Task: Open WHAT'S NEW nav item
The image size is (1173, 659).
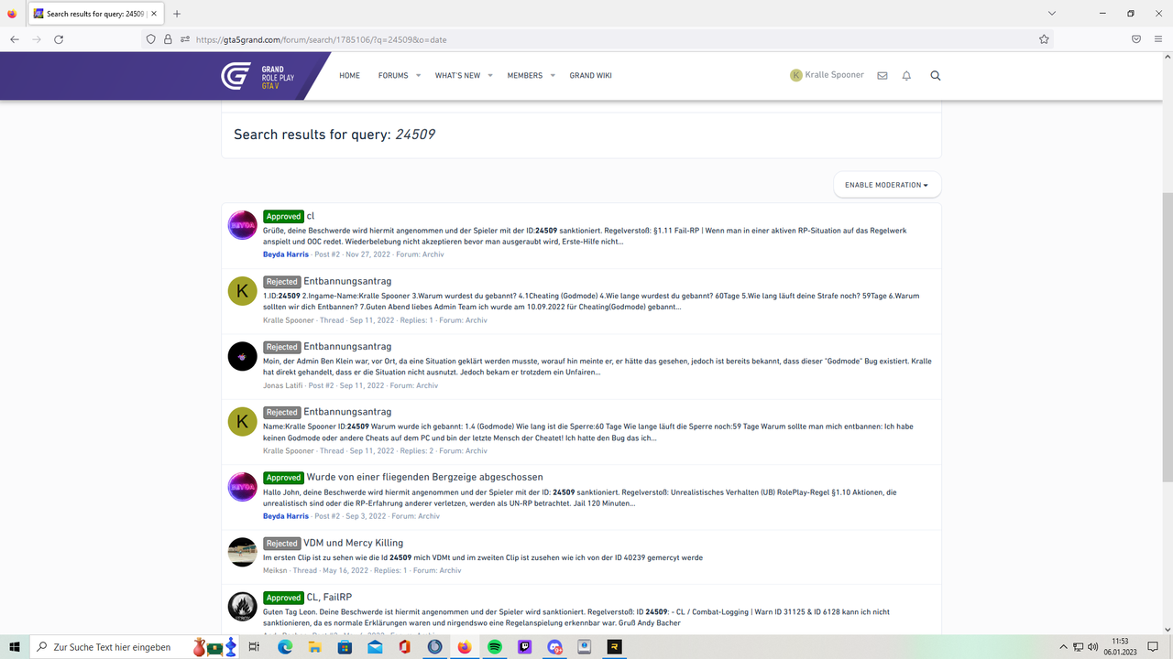Action: point(457,76)
